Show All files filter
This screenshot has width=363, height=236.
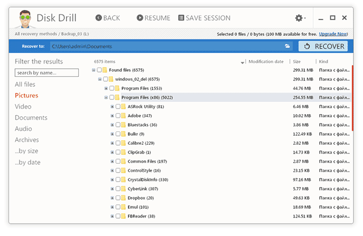(x=25, y=85)
